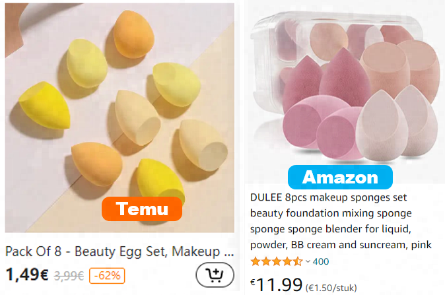Click the €11.99 Amazon price

point(276,284)
